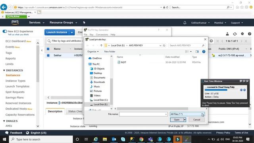Collapse INSTANCES section in sidebar
The image size is (254, 143).
4,70
